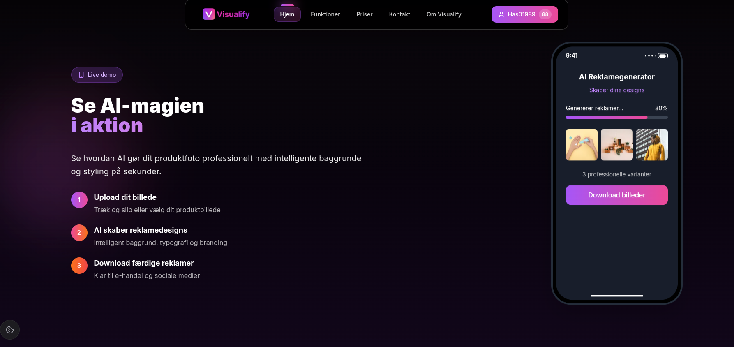Click the 88 credits badge
This screenshot has width=734, height=347.
pos(545,14)
